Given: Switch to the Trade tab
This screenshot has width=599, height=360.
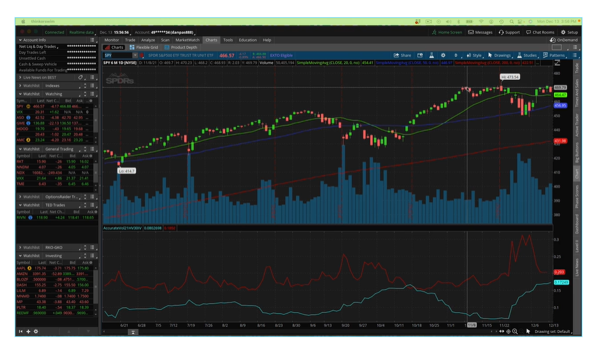Looking at the screenshot, I should pos(130,40).
